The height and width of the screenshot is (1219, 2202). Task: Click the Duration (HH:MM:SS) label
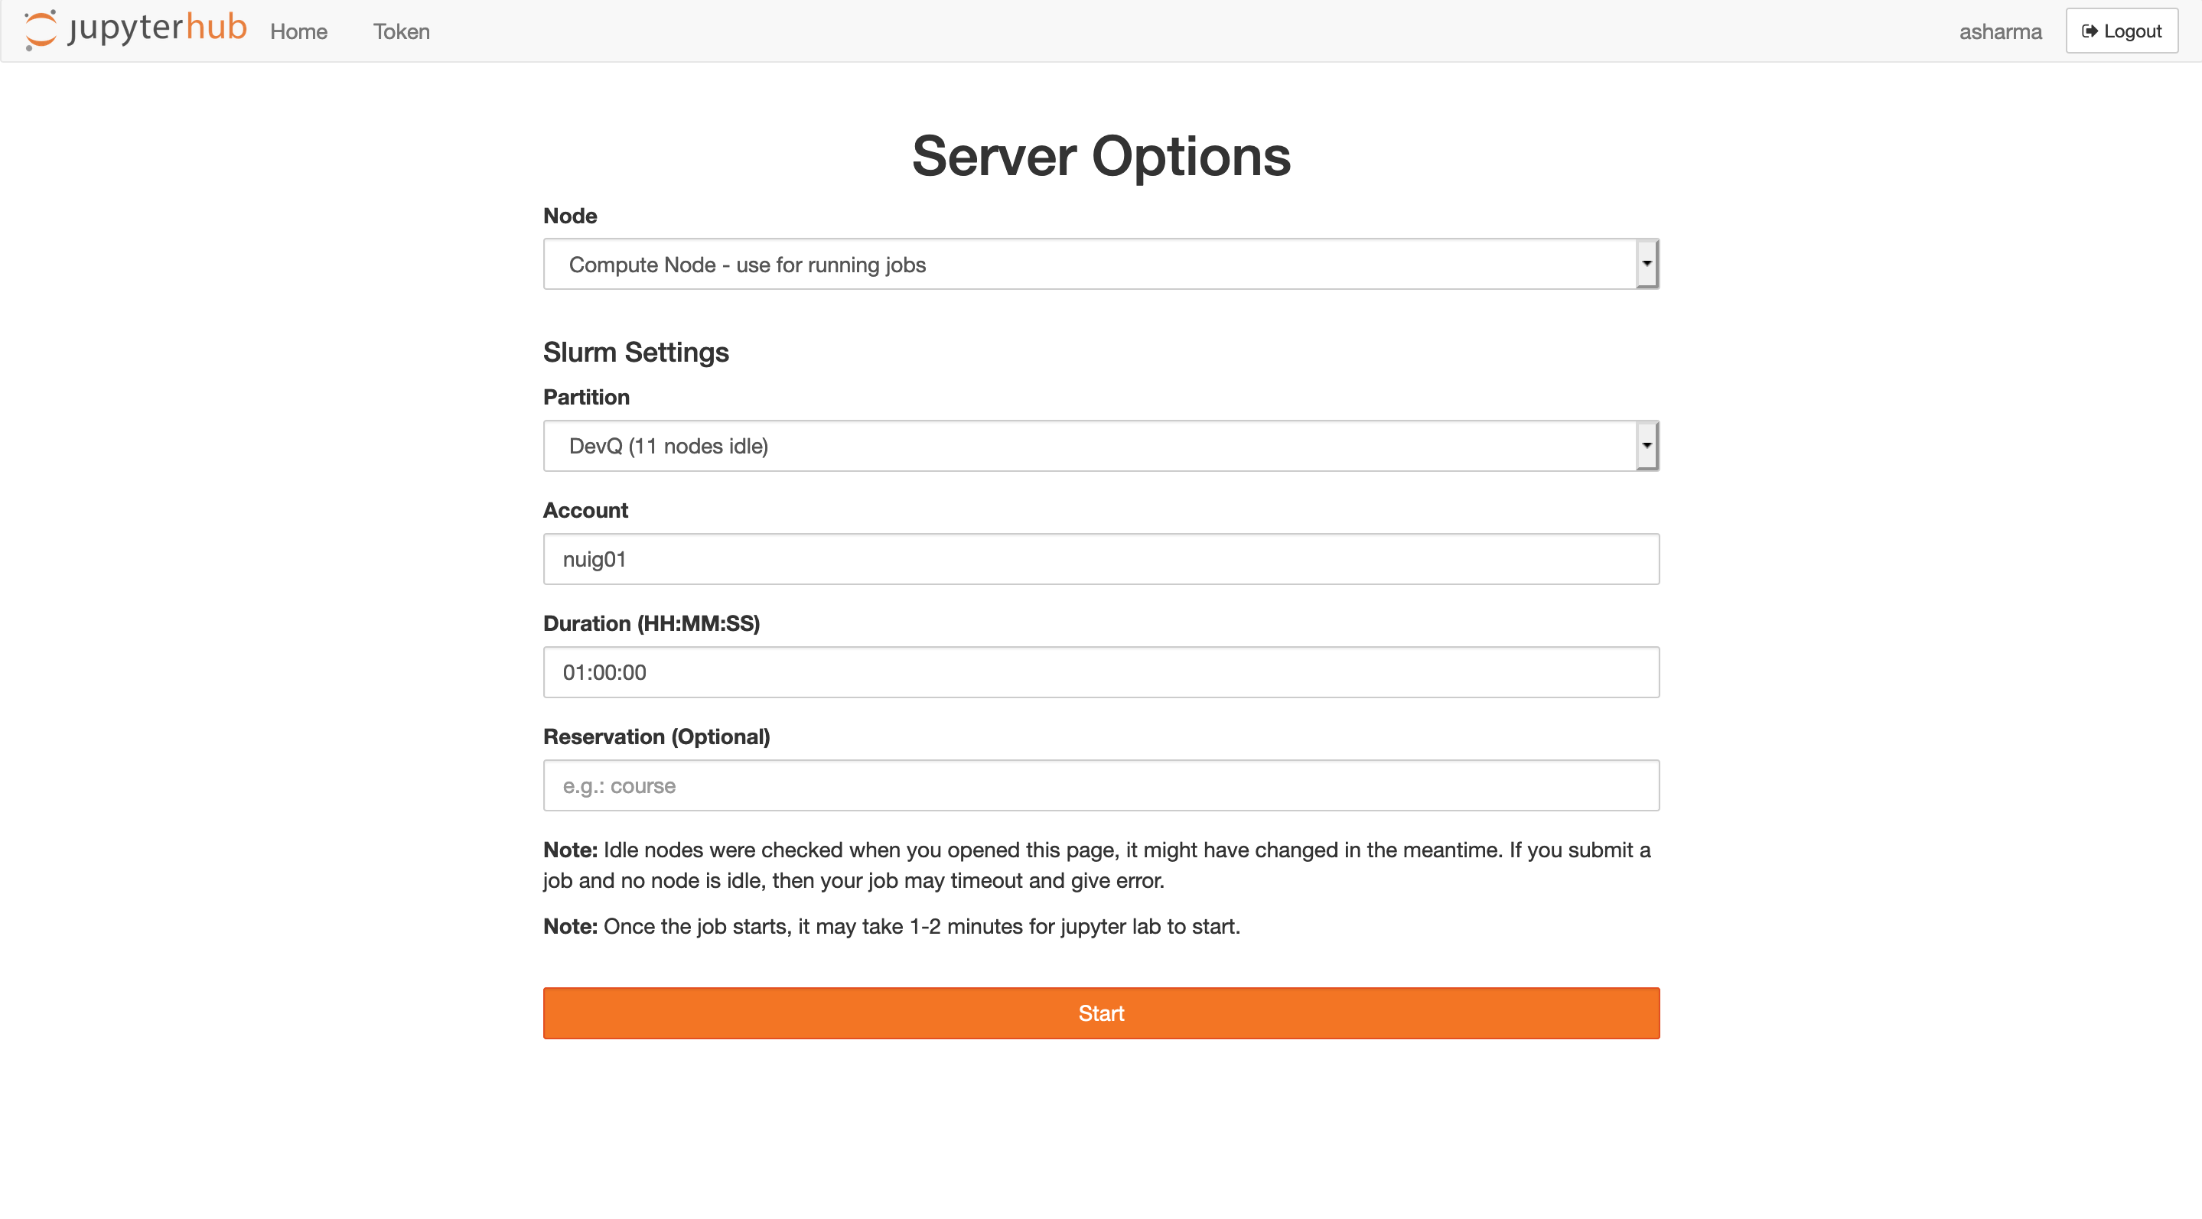[x=651, y=623]
